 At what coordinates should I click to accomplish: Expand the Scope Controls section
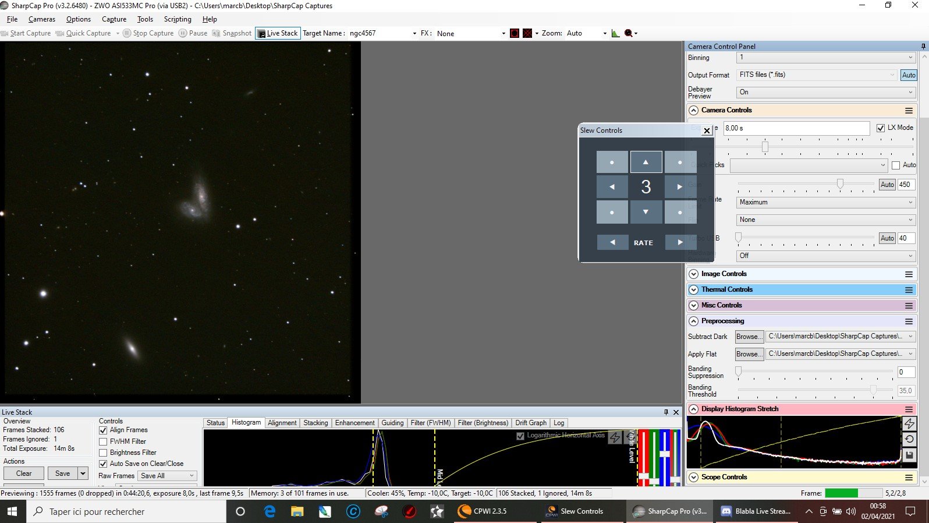[x=693, y=477]
